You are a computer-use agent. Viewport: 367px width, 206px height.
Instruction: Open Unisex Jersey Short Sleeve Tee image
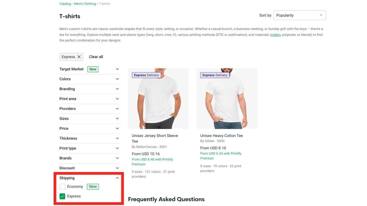click(x=158, y=98)
